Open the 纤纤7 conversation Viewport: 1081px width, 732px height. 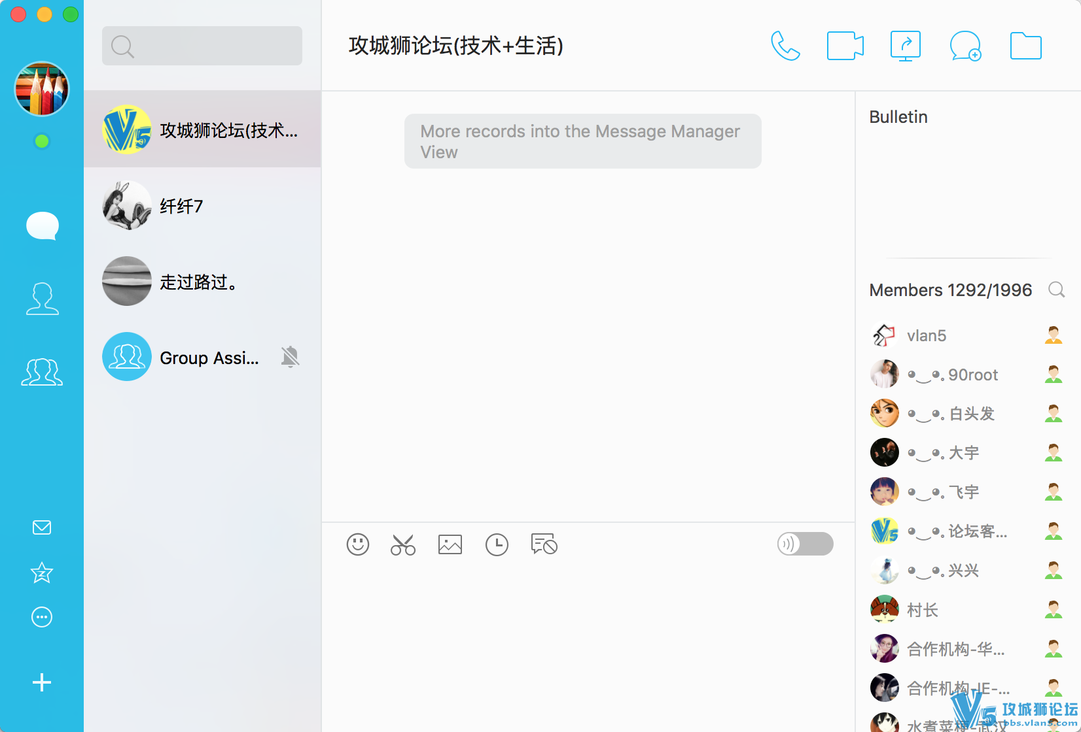(x=202, y=206)
